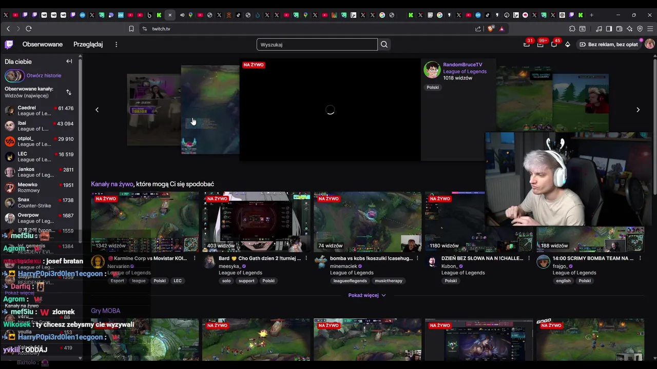Click the Brave Shields lion icon
Viewport: 657px width, 369px height.
pyautogui.click(x=491, y=29)
